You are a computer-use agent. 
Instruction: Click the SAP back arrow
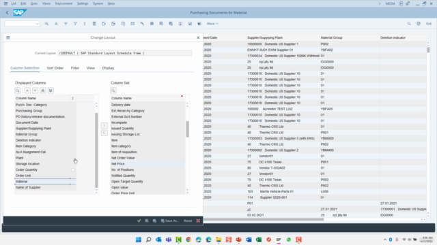click(x=8, y=12)
